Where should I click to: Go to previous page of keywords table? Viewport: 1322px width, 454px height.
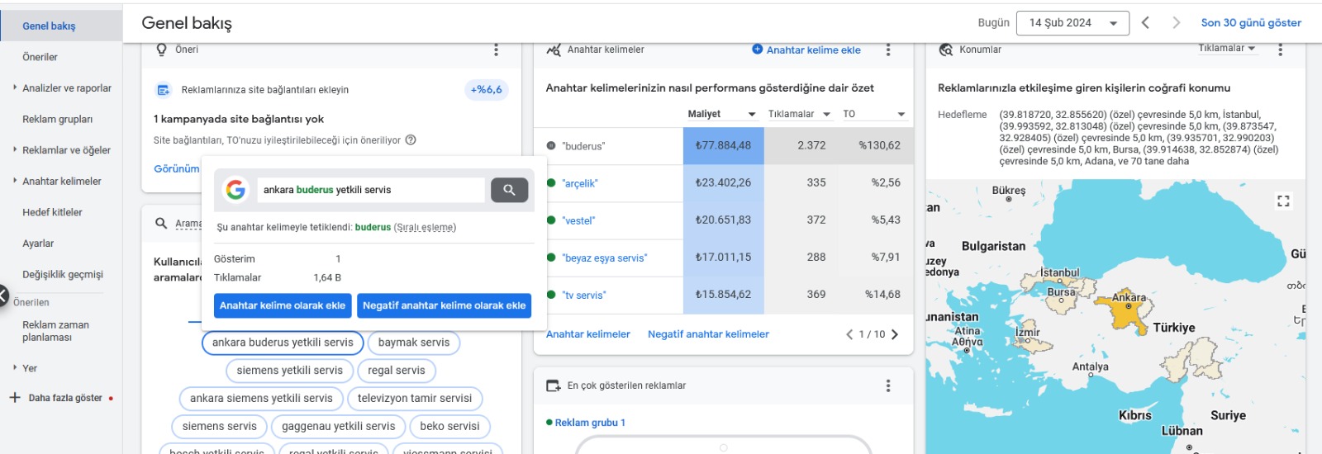[x=849, y=334]
